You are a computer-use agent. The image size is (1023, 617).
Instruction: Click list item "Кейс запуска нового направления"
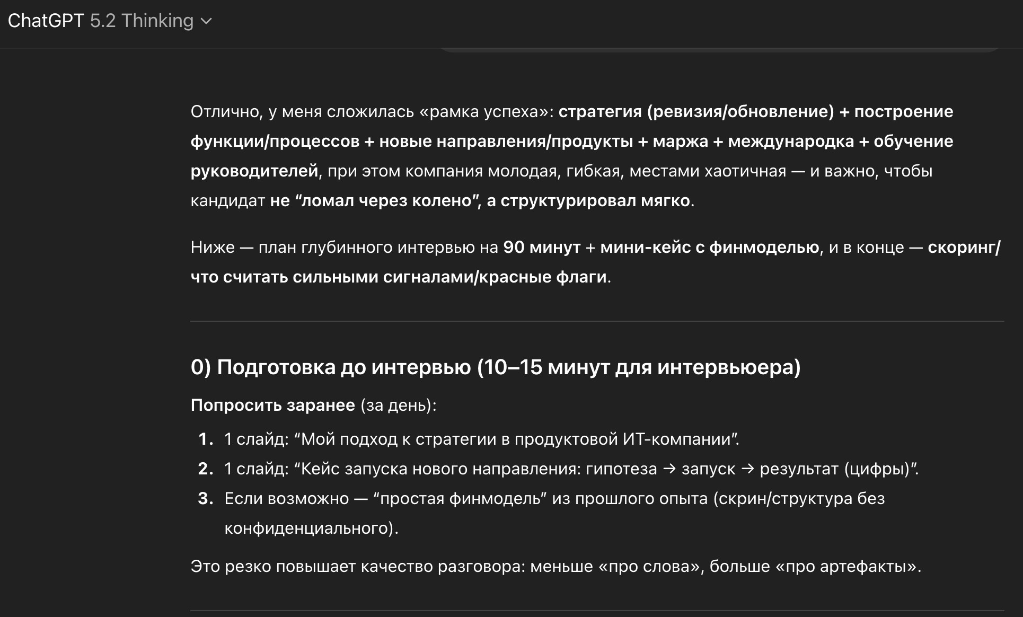point(571,469)
